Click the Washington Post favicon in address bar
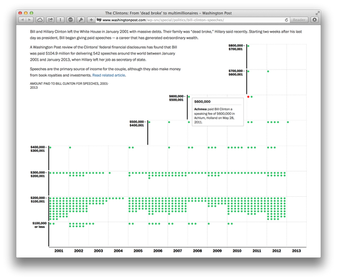This screenshot has width=337, height=280. pyautogui.click(x=99, y=20)
